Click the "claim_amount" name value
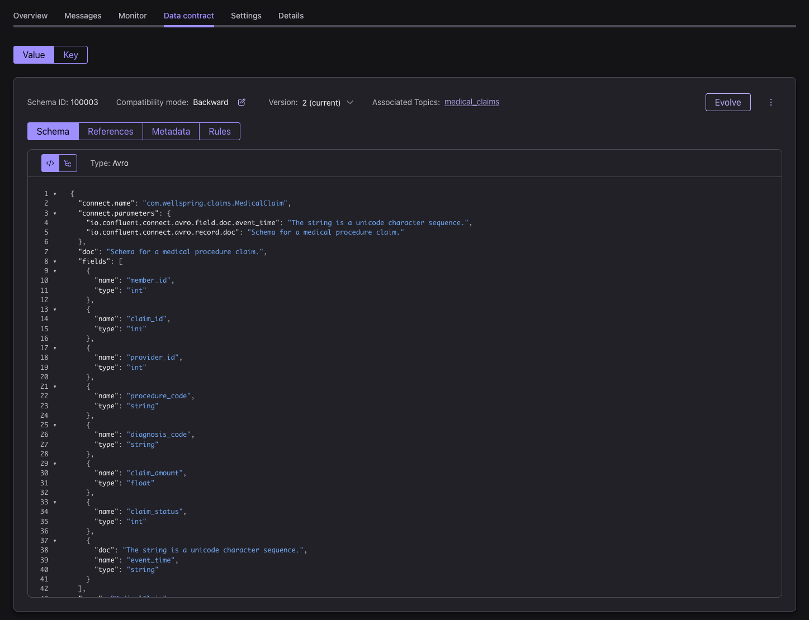Image resolution: width=809 pixels, height=620 pixels. (x=155, y=473)
